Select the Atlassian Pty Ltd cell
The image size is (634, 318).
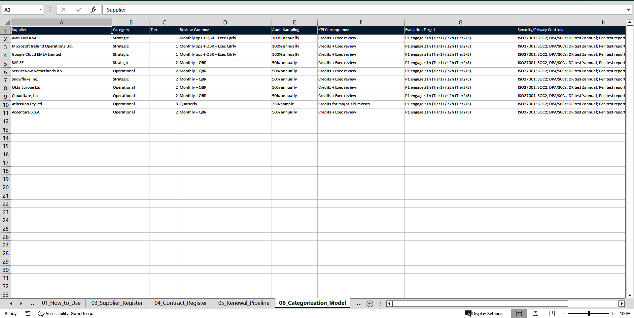pos(61,104)
